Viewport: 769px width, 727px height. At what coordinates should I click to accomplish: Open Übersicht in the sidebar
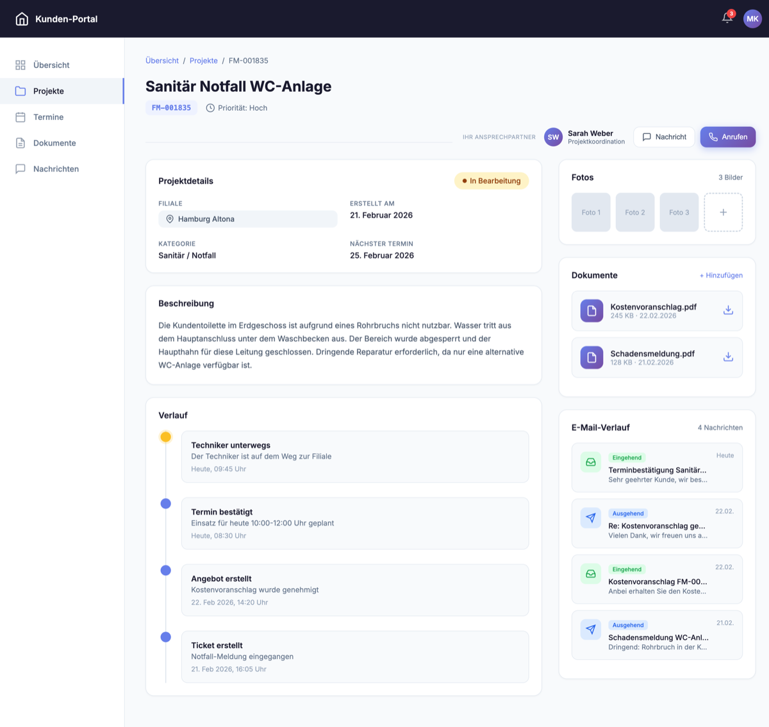tap(51, 65)
